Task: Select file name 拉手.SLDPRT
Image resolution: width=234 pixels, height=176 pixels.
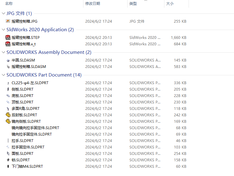Action: click(22, 140)
